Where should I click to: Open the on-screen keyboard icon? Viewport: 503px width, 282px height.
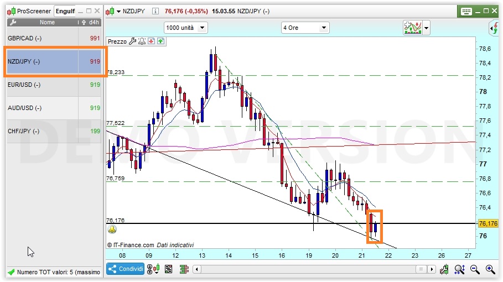tap(466, 12)
